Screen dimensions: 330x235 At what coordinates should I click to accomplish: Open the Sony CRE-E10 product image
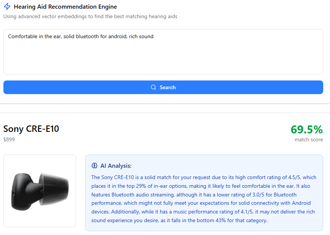pyautogui.click(x=40, y=191)
